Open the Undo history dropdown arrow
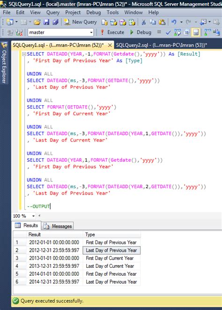Viewport: 222px width, 310px height. tap(181, 22)
